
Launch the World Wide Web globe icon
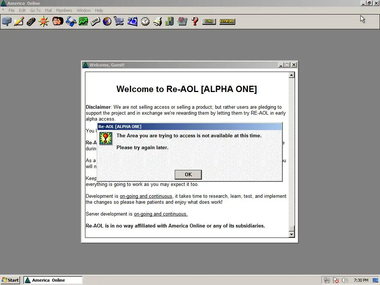tap(107, 21)
